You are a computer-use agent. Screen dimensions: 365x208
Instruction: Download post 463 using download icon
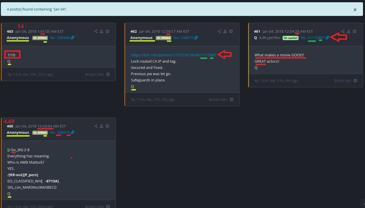coord(101,32)
